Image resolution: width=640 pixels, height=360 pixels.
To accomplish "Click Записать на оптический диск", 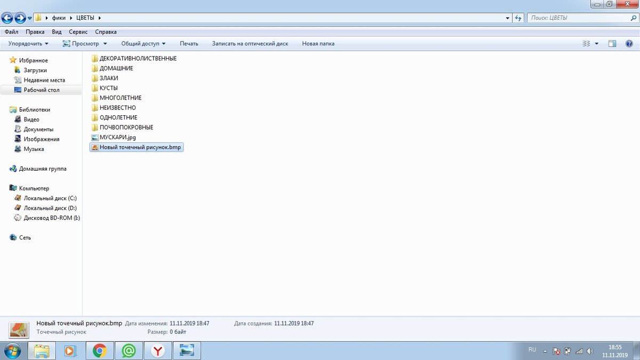I will point(250,44).
